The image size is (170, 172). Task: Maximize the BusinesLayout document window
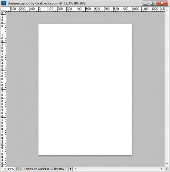coord(153,3)
